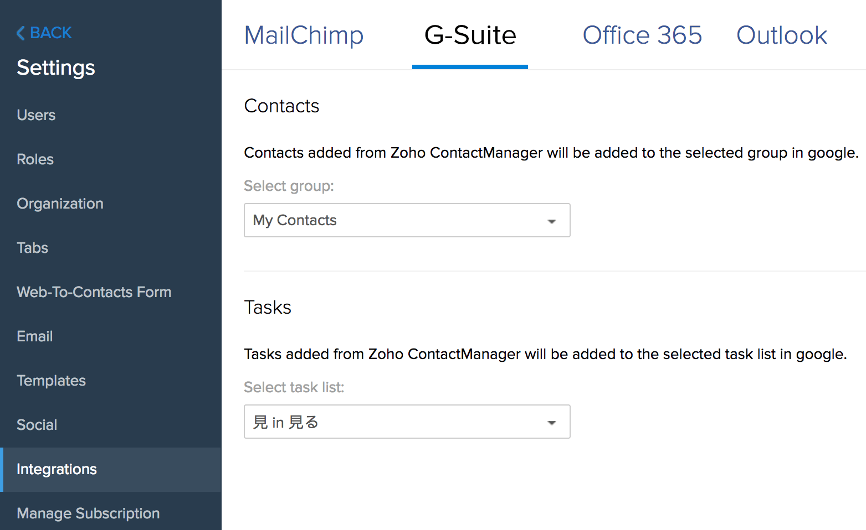
Task: Open Web-To-Contacts Form settings
Action: point(94,292)
